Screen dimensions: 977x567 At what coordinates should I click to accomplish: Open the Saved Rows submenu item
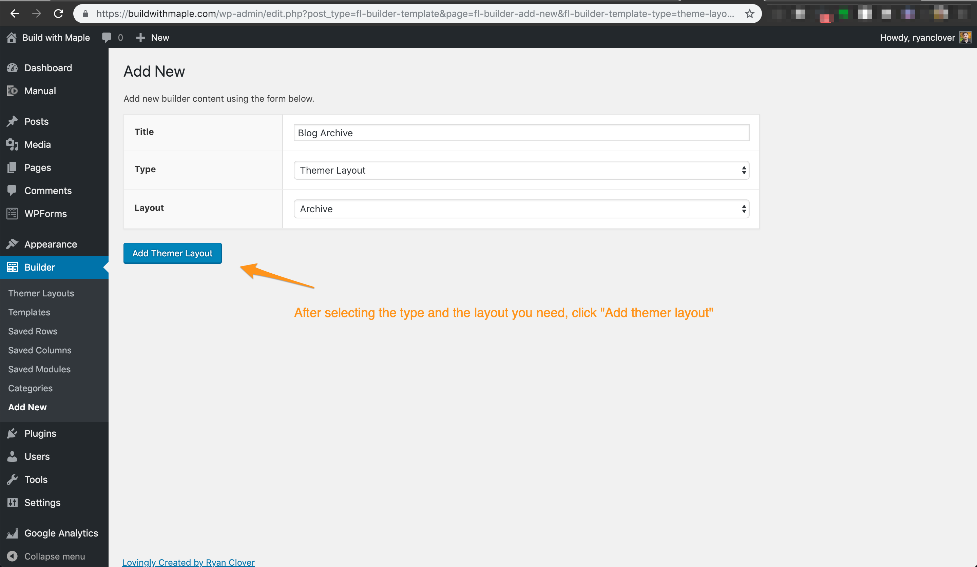click(x=33, y=331)
